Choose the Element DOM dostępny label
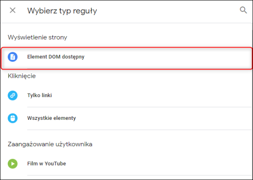This screenshot has width=253, height=180. click(x=56, y=57)
